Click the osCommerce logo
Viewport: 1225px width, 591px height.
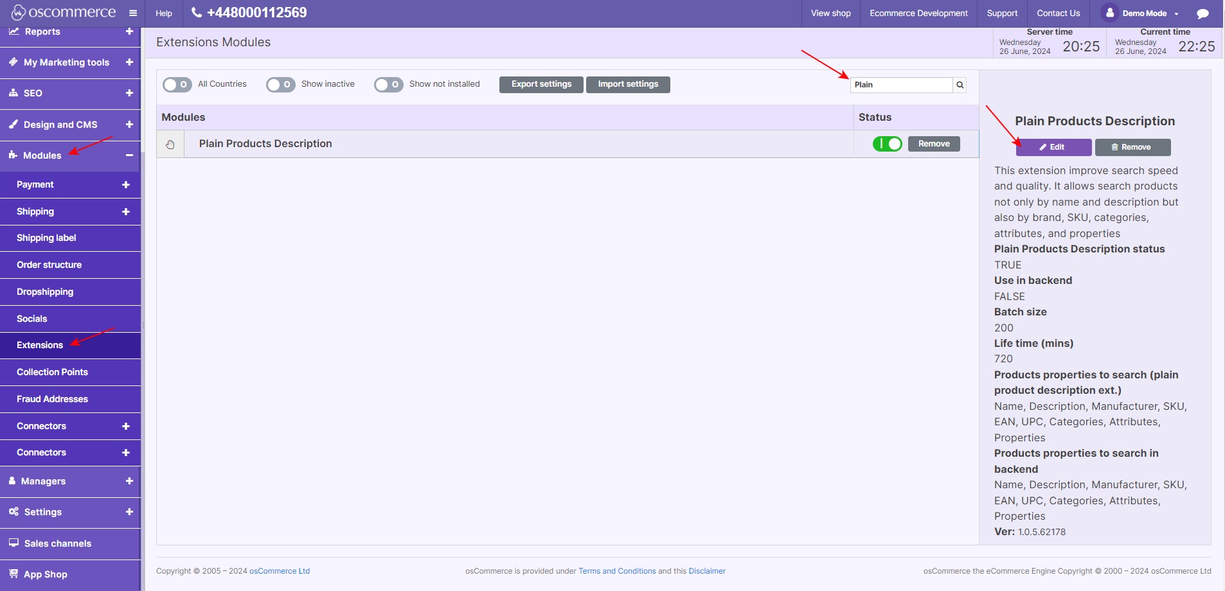tap(64, 12)
